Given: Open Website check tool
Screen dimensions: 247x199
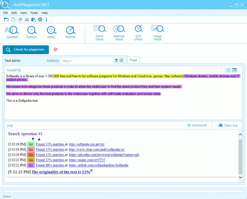Looking at the screenshot, I should point(119,33).
